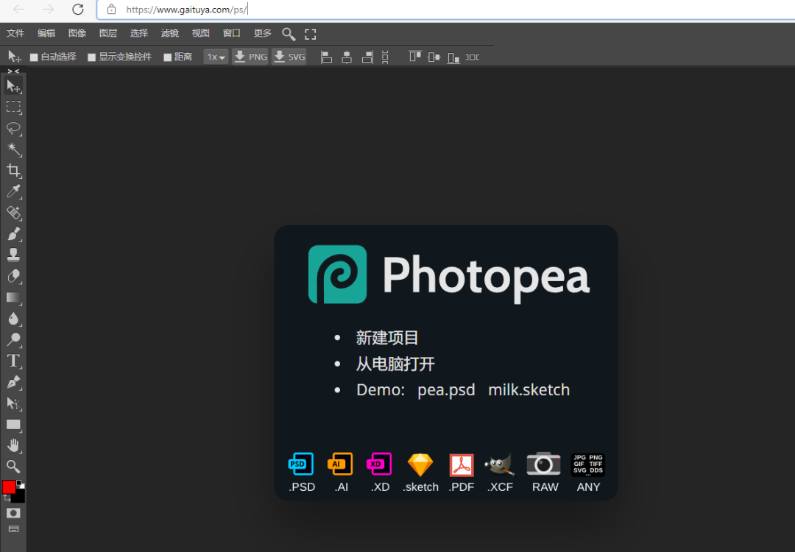Viewport: 795px width, 552px height.
Task: Select the Hand tool
Action: (13, 445)
